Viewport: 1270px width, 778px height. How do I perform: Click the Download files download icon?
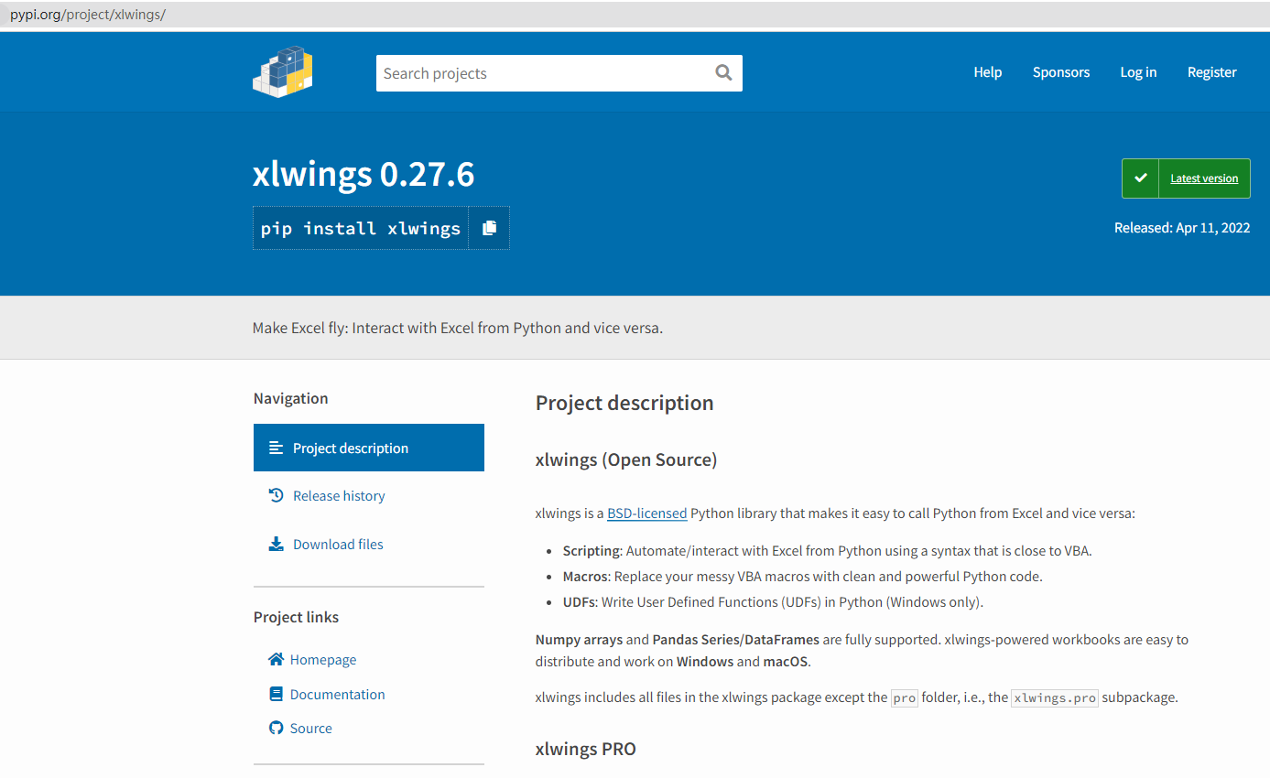point(276,543)
